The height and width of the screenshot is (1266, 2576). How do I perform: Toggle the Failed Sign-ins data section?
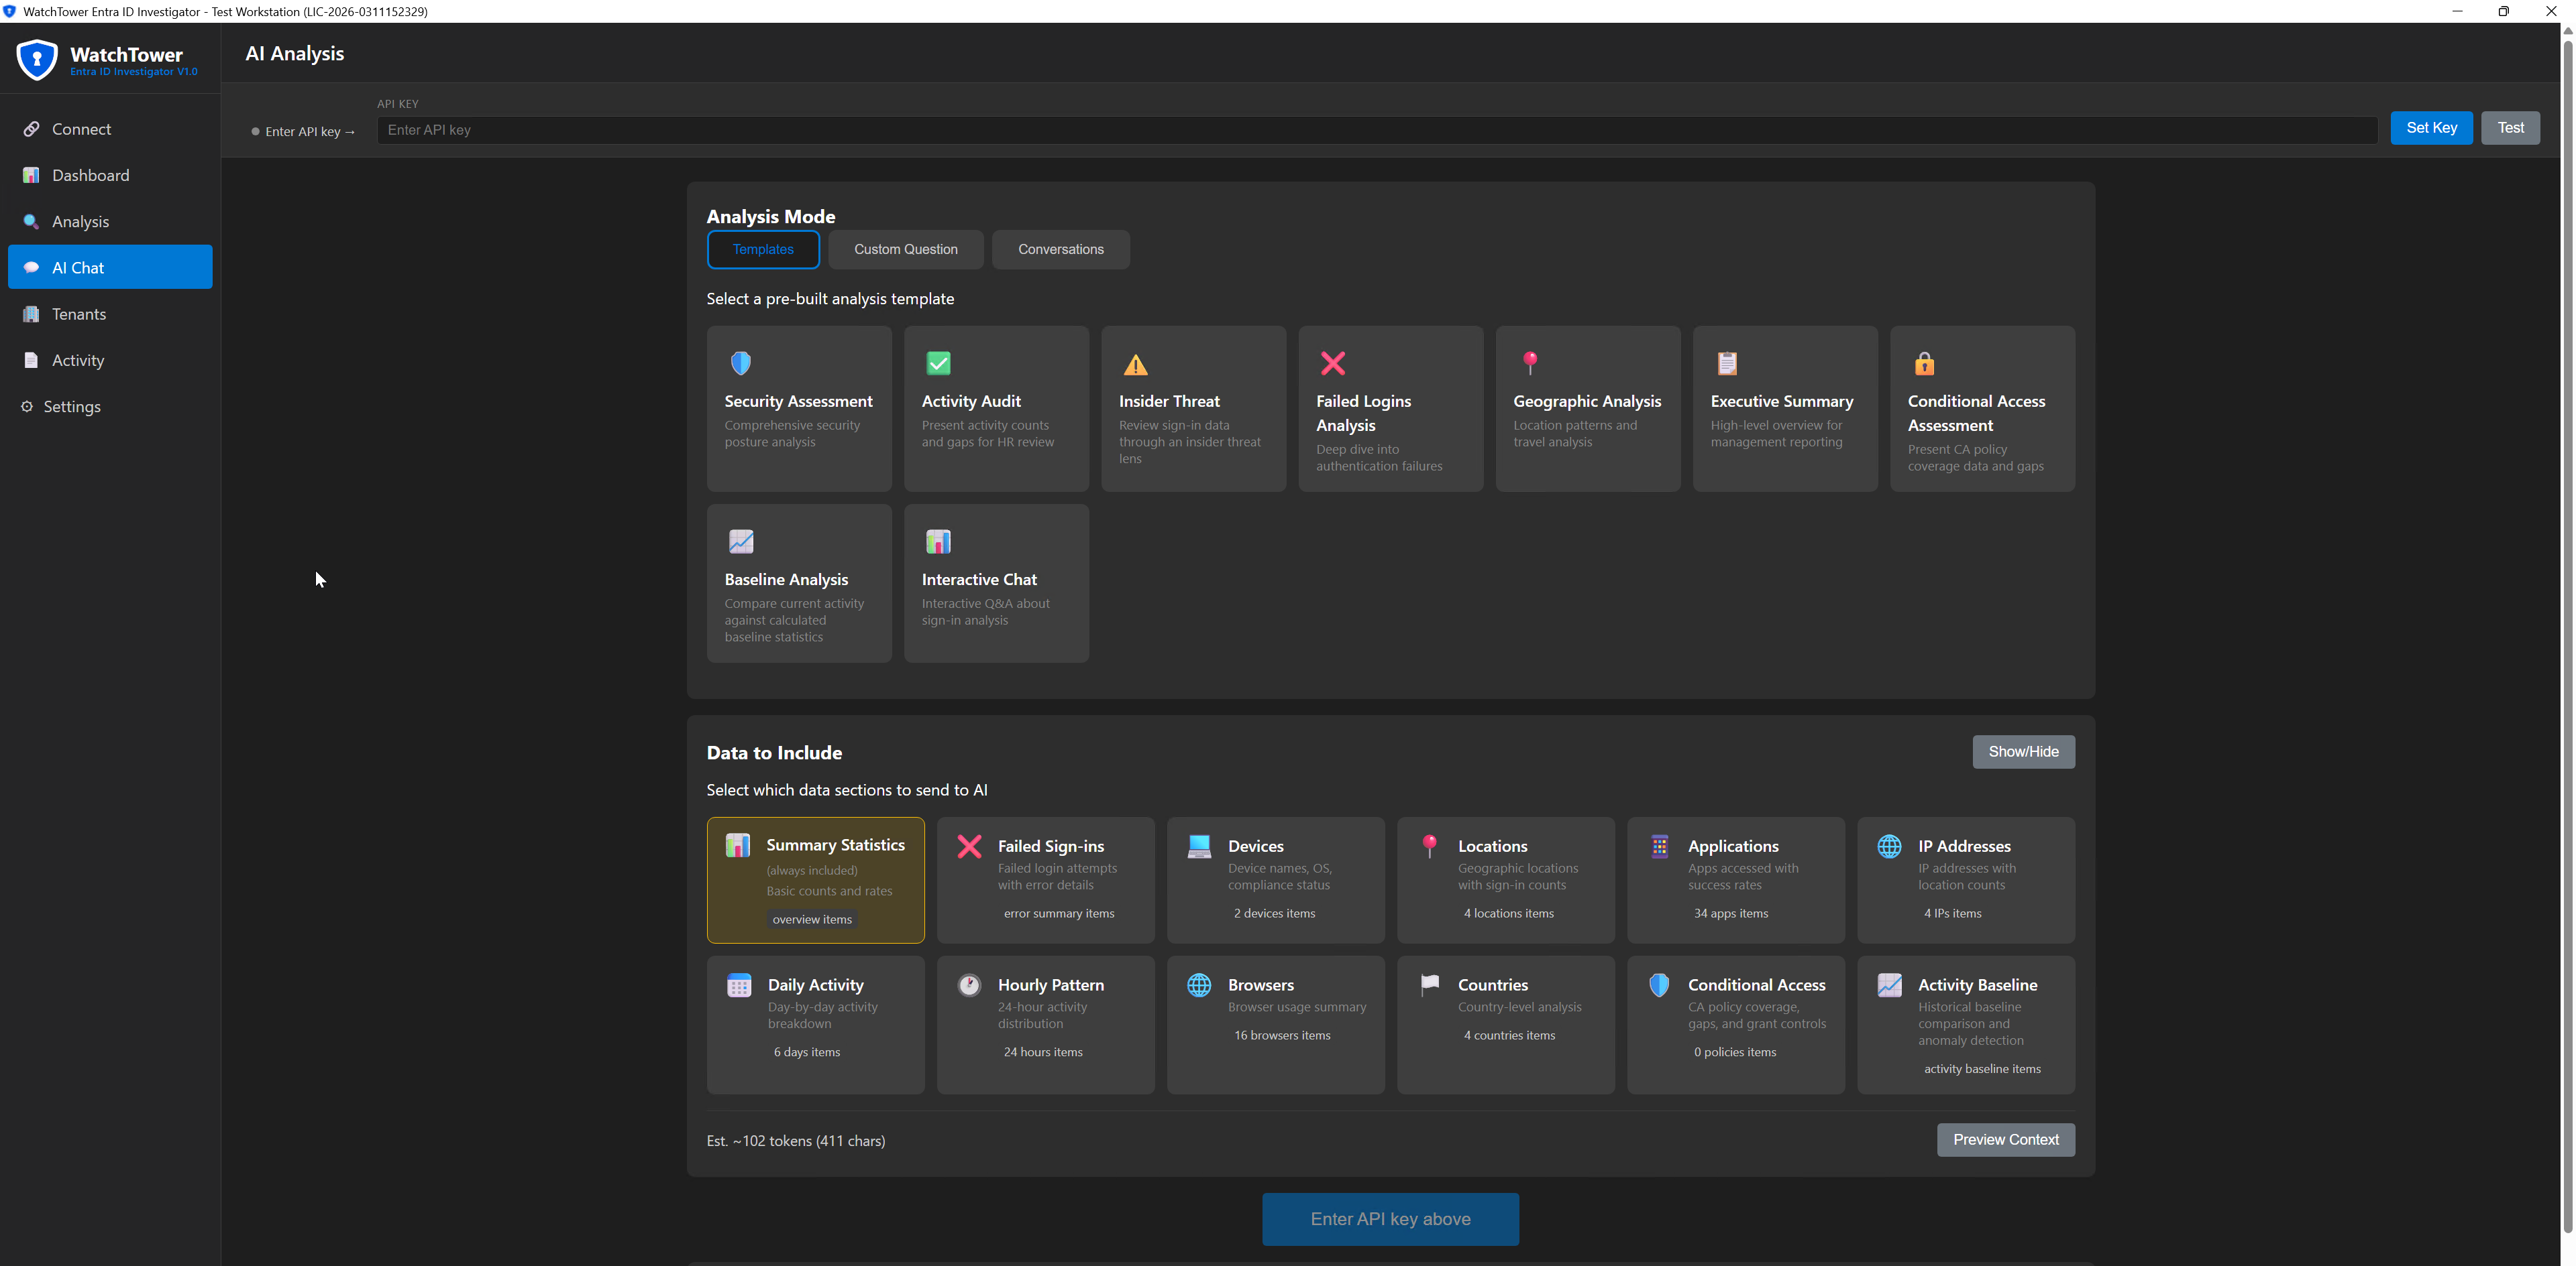pyautogui.click(x=1046, y=879)
